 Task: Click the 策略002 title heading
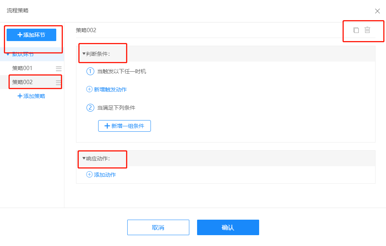(x=86, y=30)
